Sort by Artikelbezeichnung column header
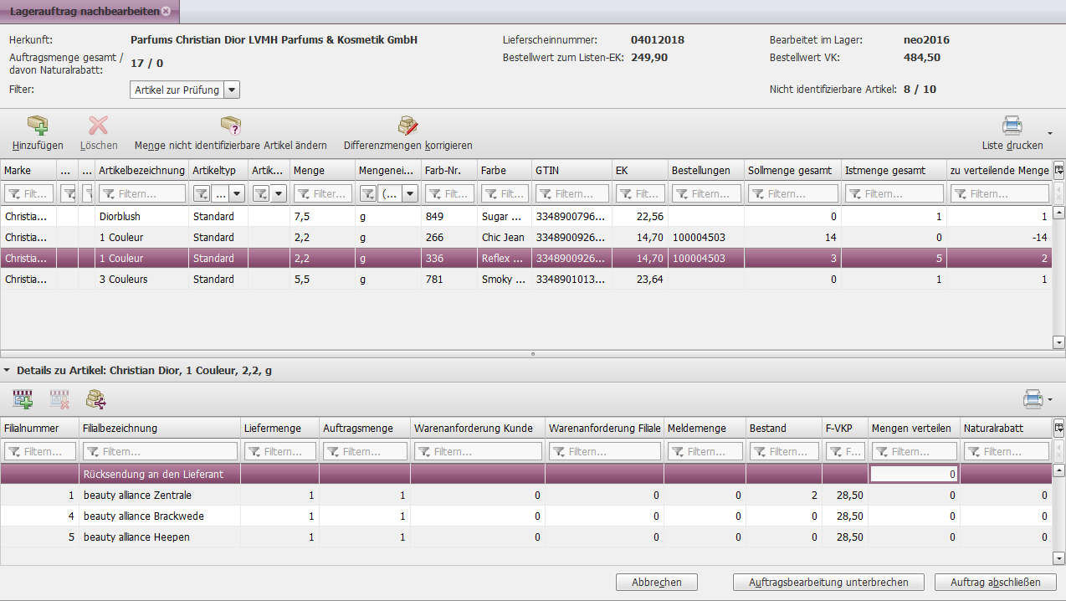Image resolution: width=1066 pixels, height=601 pixels. [x=141, y=170]
